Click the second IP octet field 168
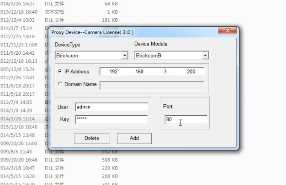286x185 pixels. (139, 72)
